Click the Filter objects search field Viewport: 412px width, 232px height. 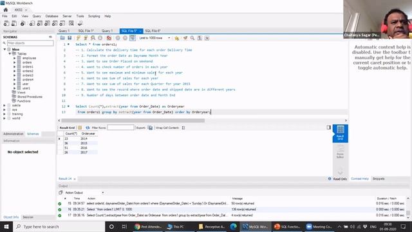[x=30, y=43]
